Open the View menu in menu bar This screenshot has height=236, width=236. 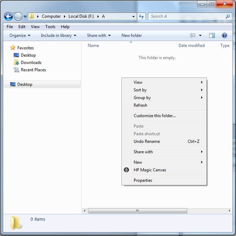tap(35, 27)
